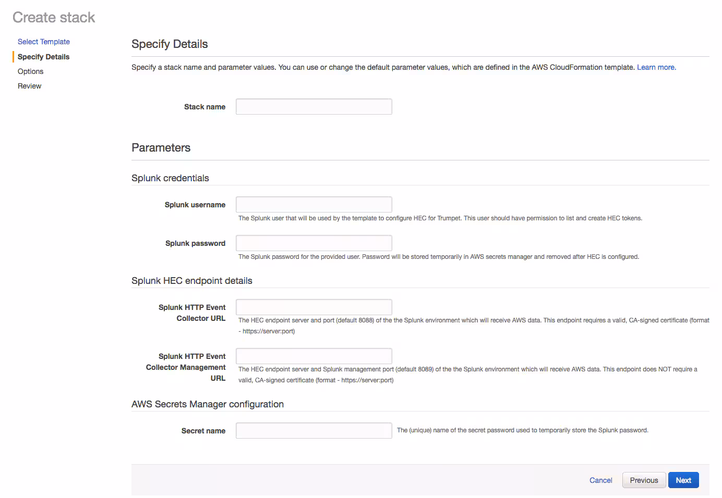Click the Collector Management URL input
The width and height of the screenshot is (722, 498).
pos(314,356)
